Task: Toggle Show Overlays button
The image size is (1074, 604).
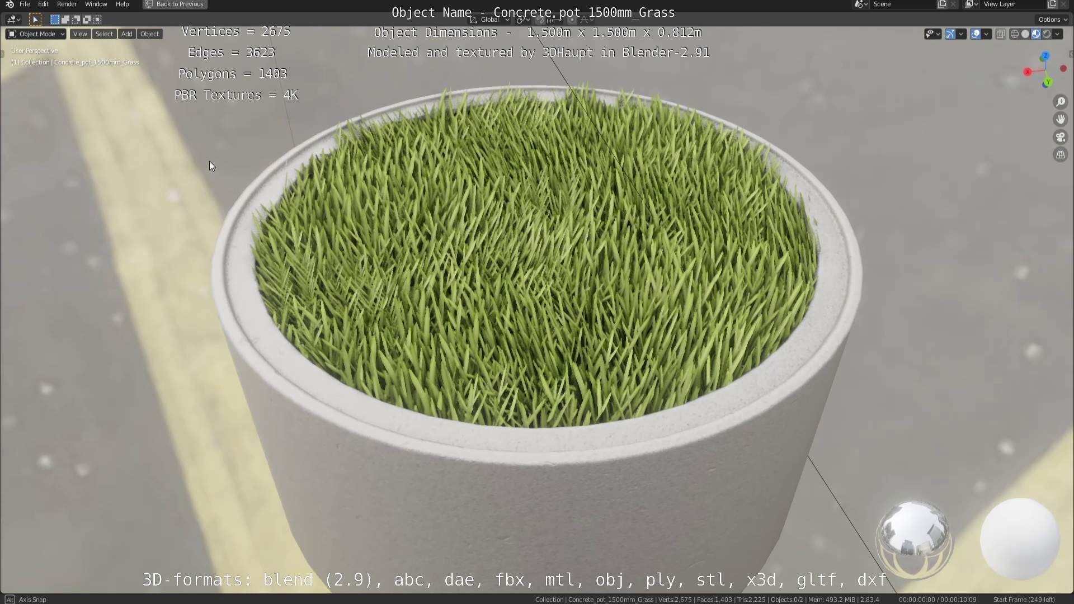Action: coord(975,34)
